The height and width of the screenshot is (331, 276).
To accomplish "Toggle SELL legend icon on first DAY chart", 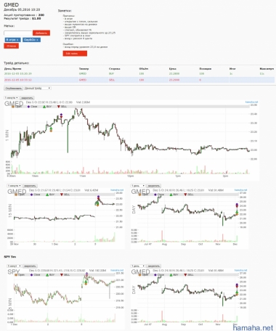I will pyautogui.click(x=185, y=195).
